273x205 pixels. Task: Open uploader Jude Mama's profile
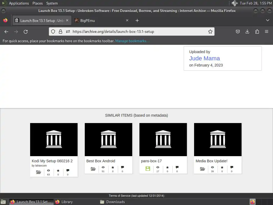pos(204,58)
